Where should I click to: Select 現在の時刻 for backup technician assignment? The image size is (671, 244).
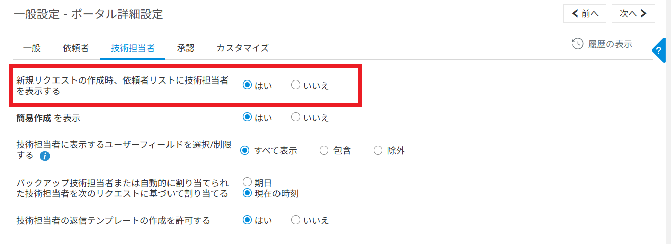(x=247, y=193)
